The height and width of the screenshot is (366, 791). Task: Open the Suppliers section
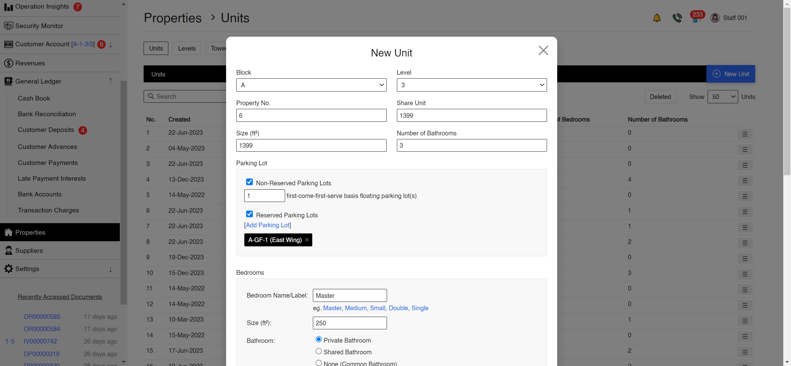29,250
